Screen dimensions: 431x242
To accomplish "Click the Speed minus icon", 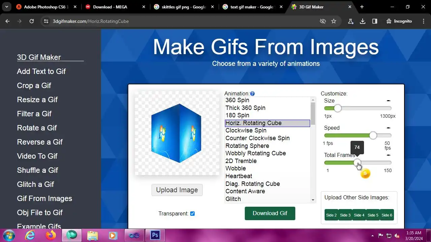I will pyautogui.click(x=388, y=128).
